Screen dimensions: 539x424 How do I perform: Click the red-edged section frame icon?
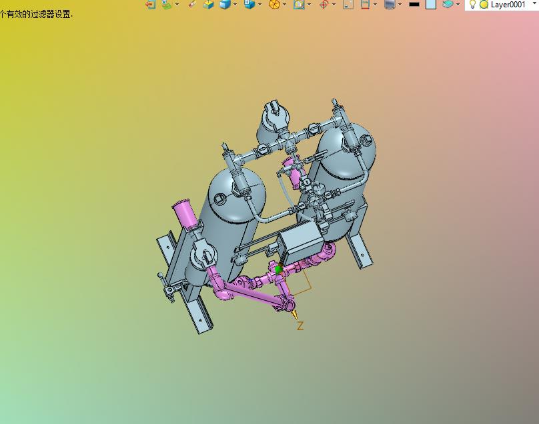point(365,4)
